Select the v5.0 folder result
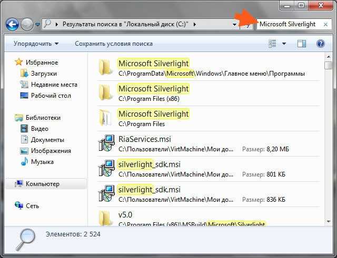 (x=209, y=217)
